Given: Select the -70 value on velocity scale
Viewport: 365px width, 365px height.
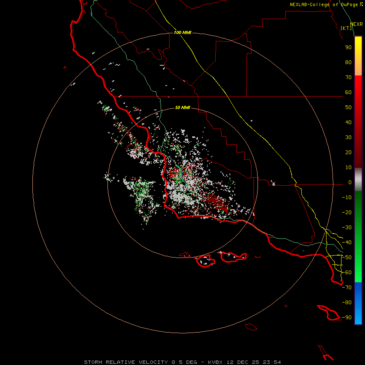Looking at the screenshot, I should pos(347,288).
